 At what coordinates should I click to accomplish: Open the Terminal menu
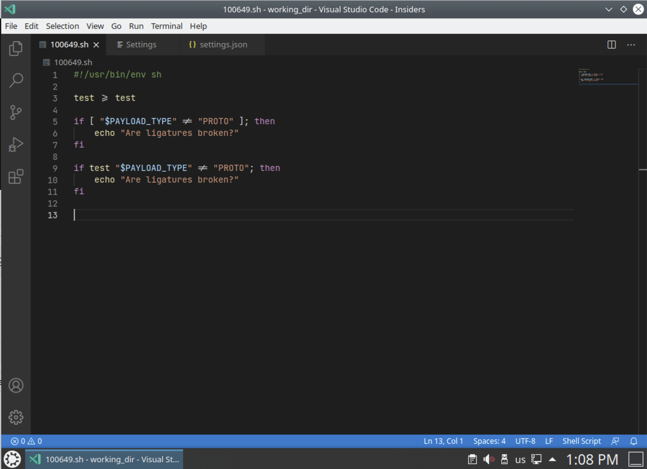click(x=166, y=26)
